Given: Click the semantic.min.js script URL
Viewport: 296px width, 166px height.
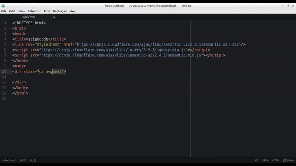Looking at the screenshot, I should (121, 55).
